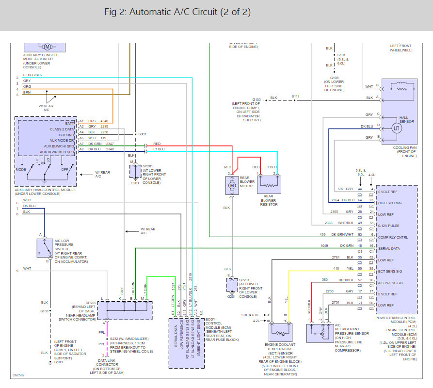Viewport: 433px width, 388px height.
Task: Click the S113 splice label
Action: point(295,97)
